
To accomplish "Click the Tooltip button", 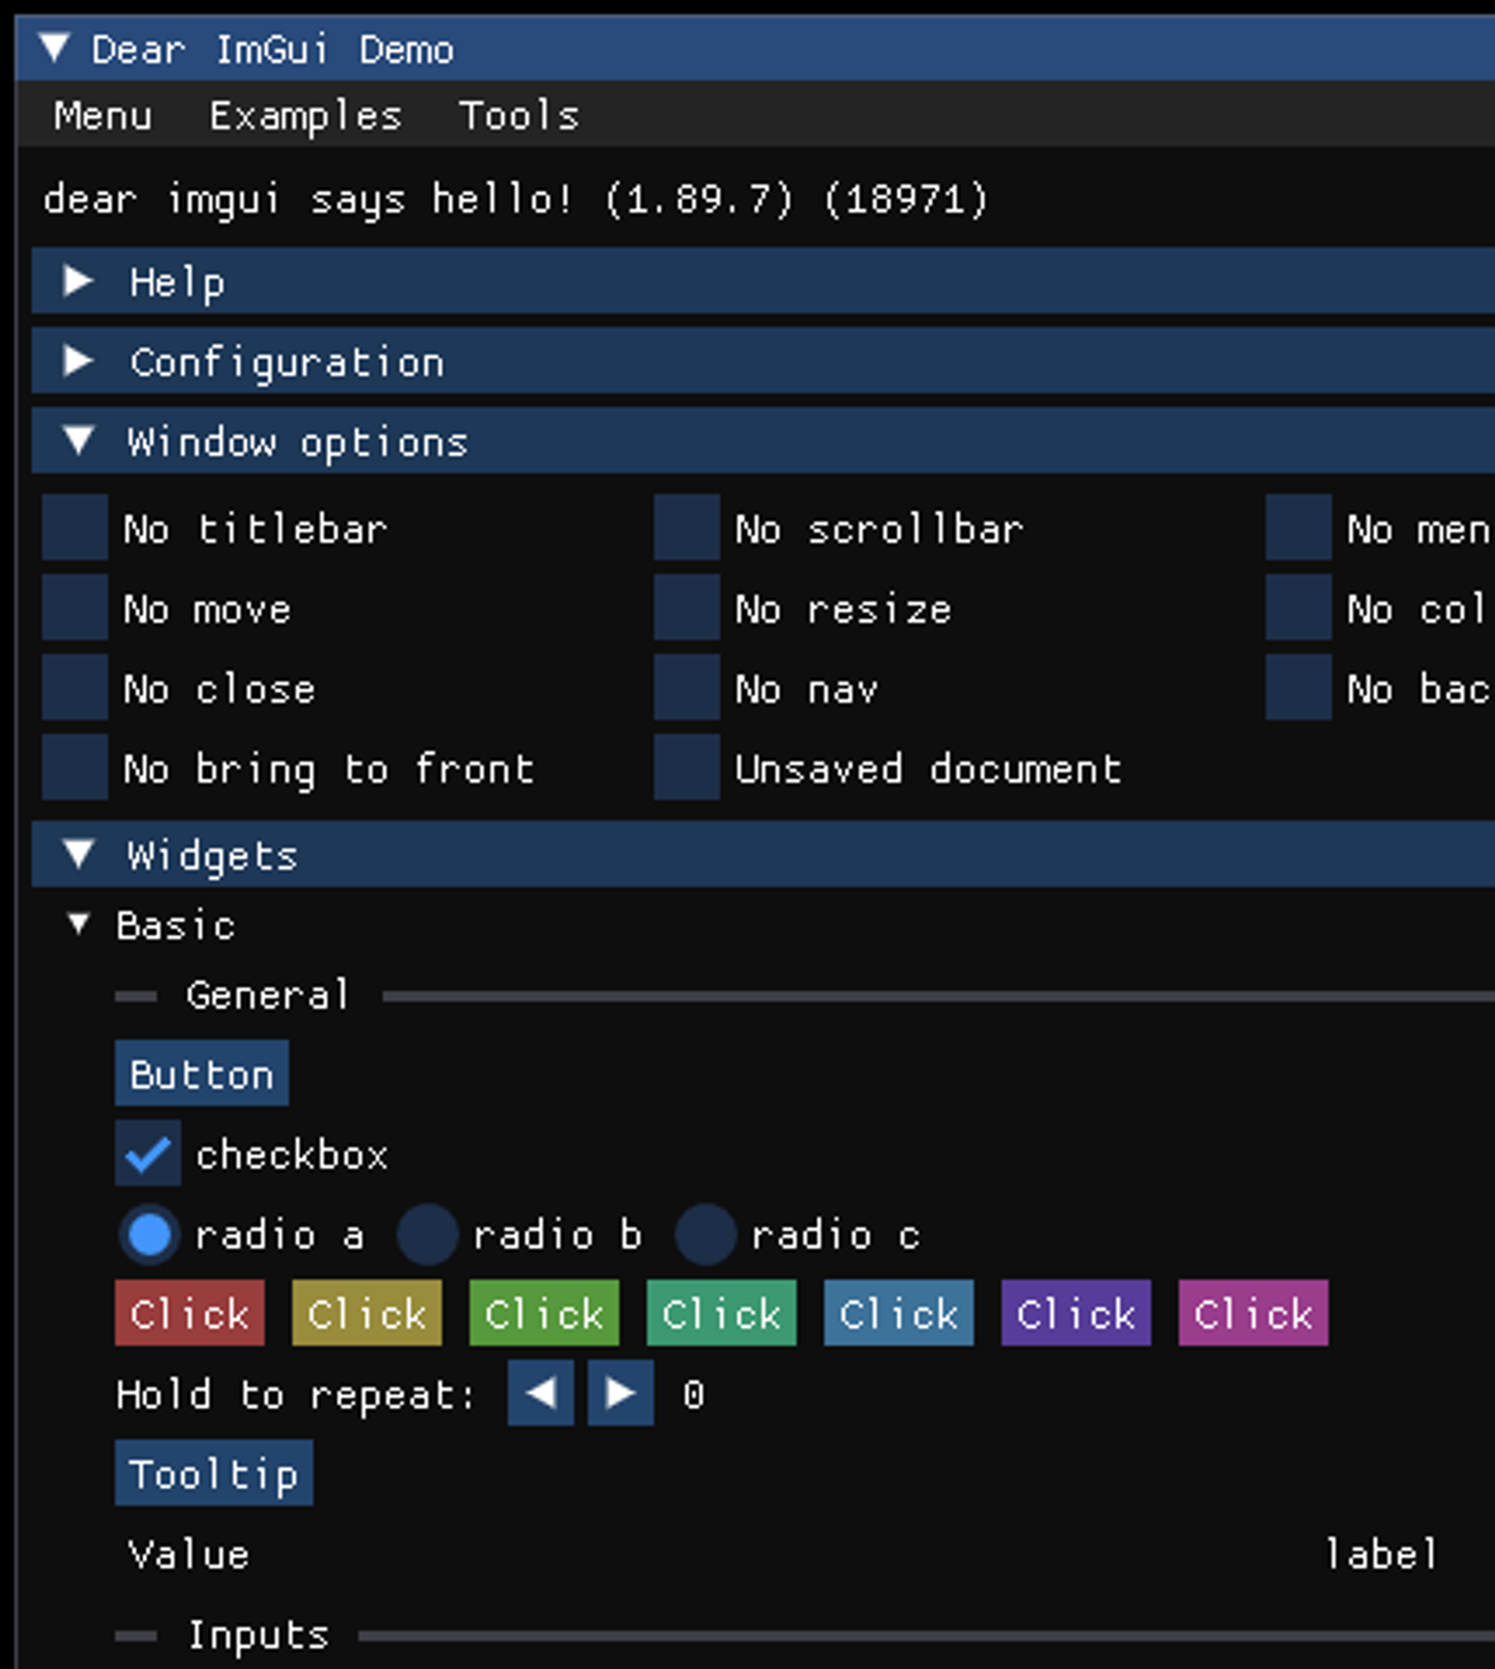I will [x=214, y=1472].
